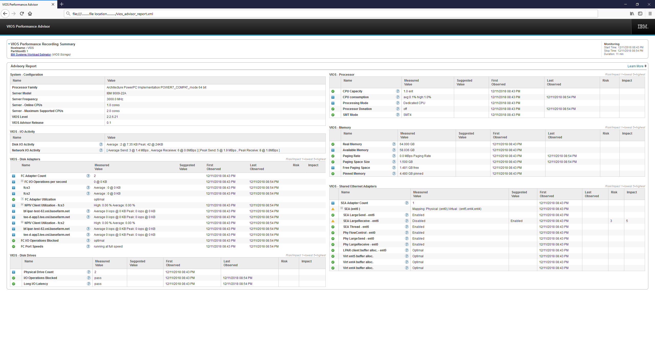Click warning icon beside SEA LargeReceive - ent6
Screen dimensions: 655x358
point(333,221)
